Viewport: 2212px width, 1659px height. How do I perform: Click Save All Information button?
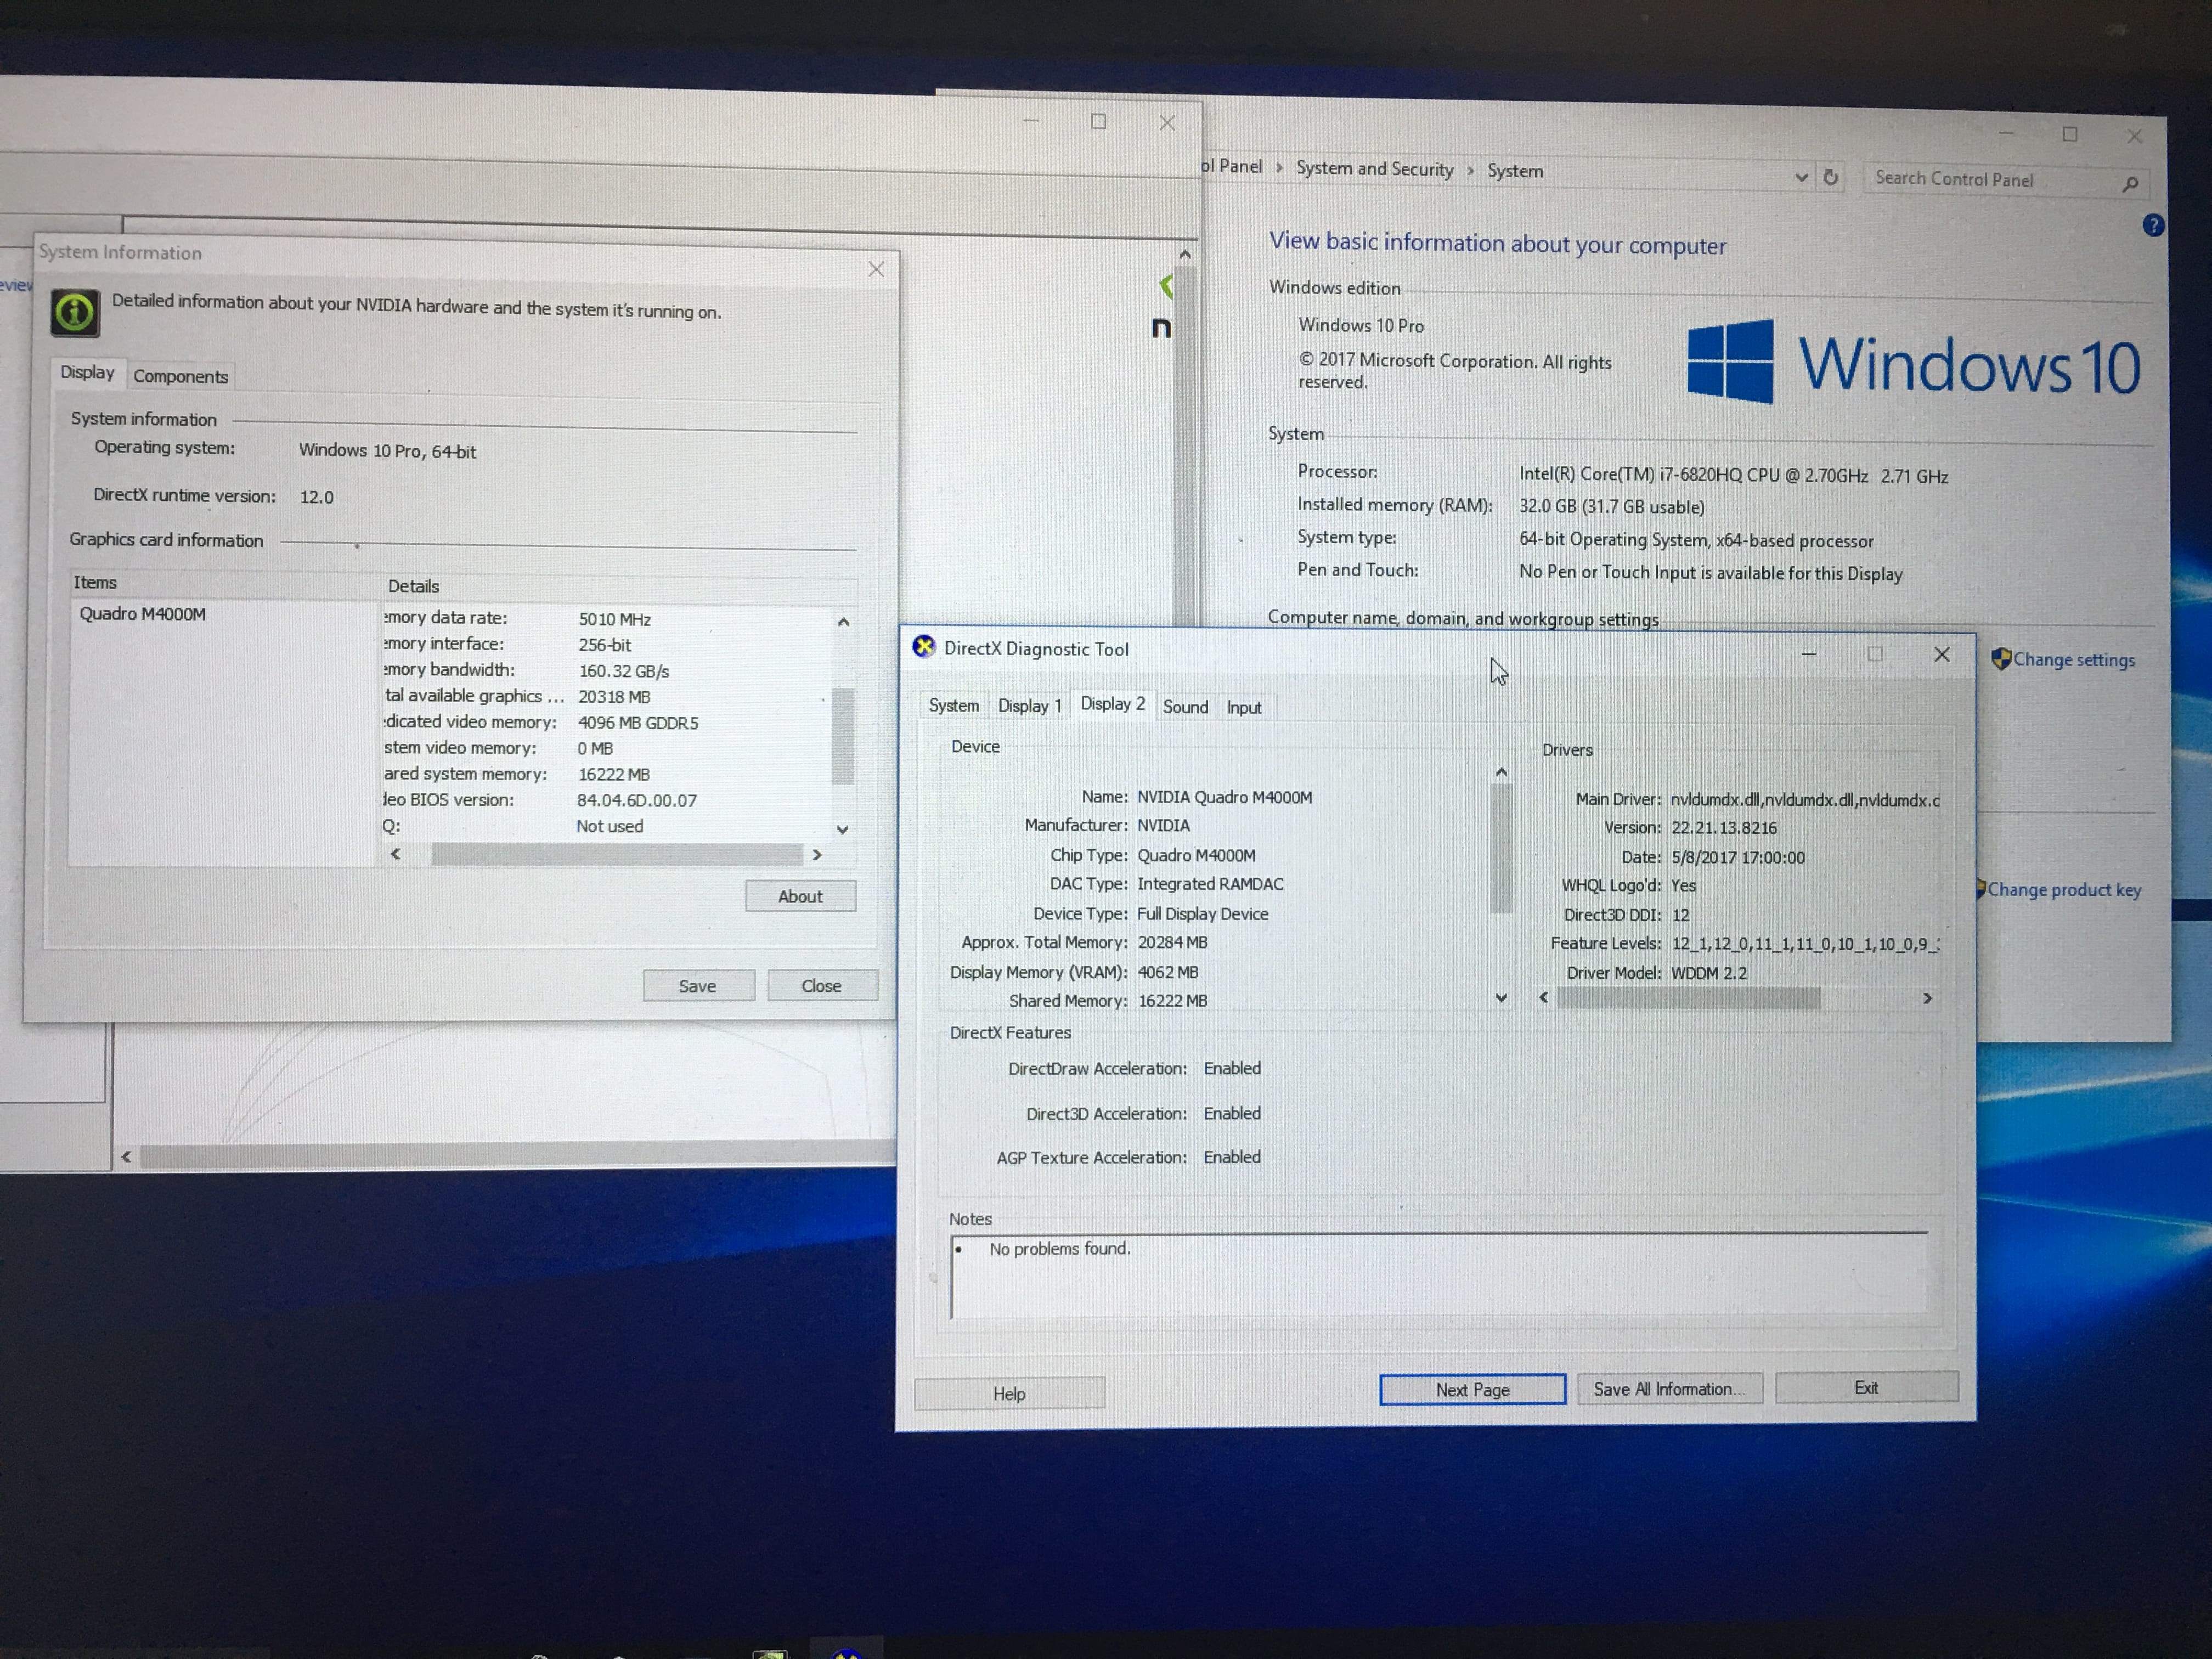[1669, 1389]
